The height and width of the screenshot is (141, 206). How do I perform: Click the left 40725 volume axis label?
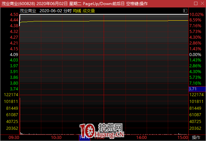coord(12,122)
